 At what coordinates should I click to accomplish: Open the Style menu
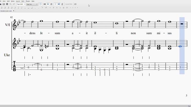point(23,1)
